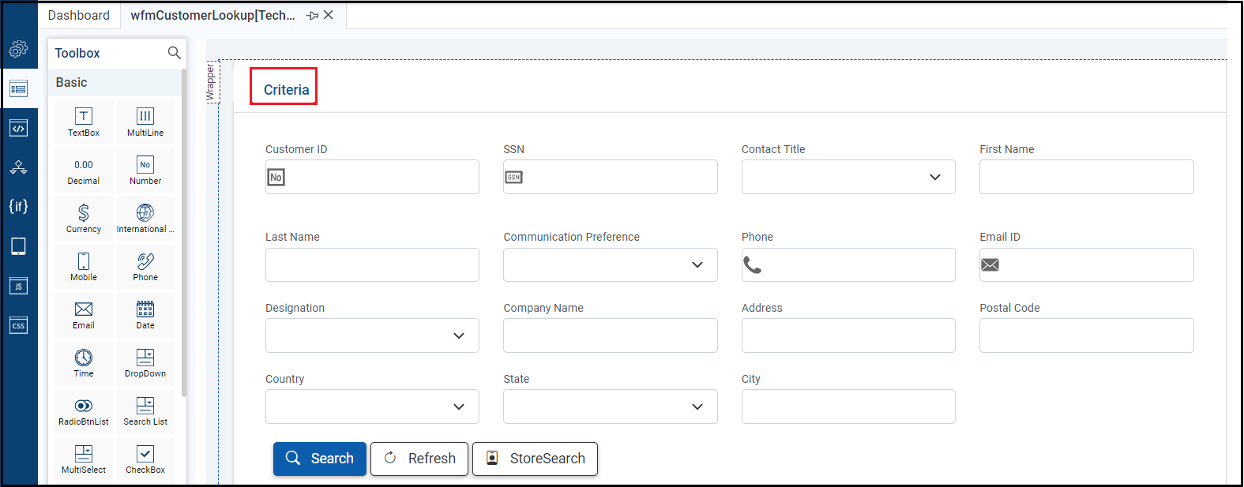Select the RadioBtnList control in Toolbox

(x=84, y=410)
